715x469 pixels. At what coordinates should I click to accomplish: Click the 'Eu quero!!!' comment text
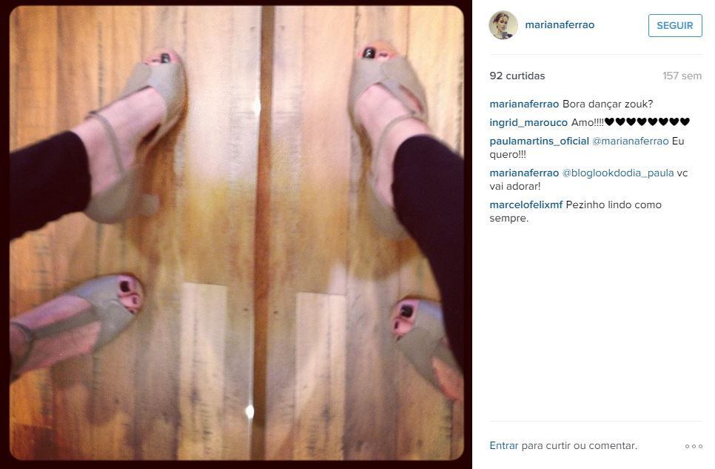(x=587, y=147)
